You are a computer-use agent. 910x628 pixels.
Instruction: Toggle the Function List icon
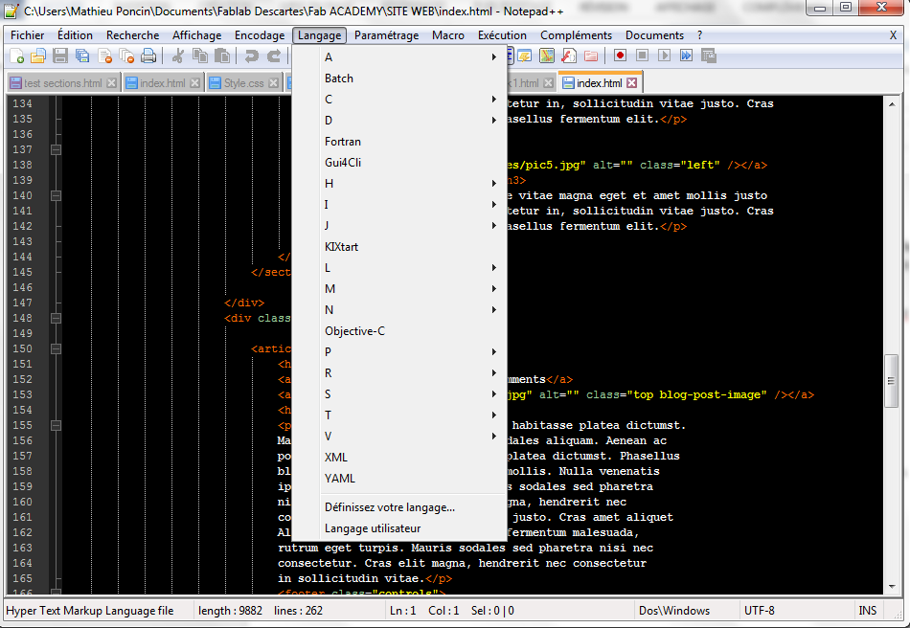569,56
